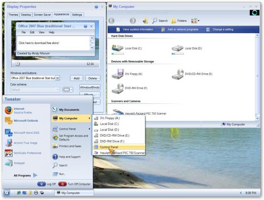This screenshot has width=264, height=200.
Task: Open the Color scheme dropdown
Action: coord(58,90)
